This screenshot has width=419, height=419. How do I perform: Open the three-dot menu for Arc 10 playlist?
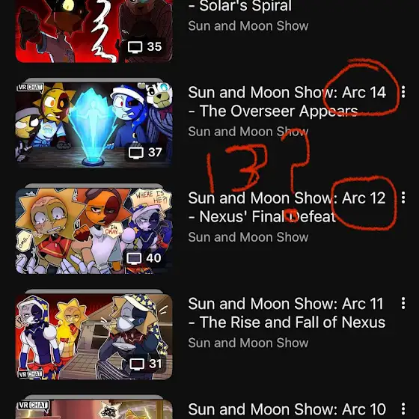403,409
